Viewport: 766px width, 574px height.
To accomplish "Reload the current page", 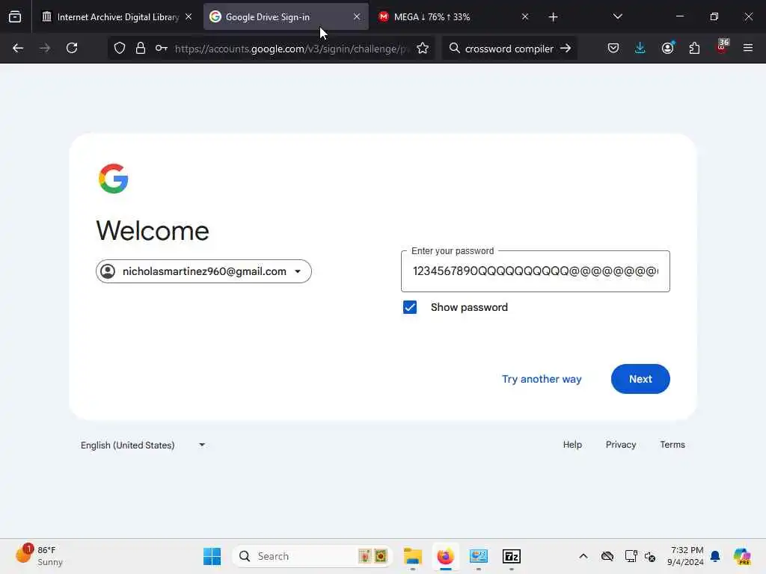I will [x=72, y=48].
